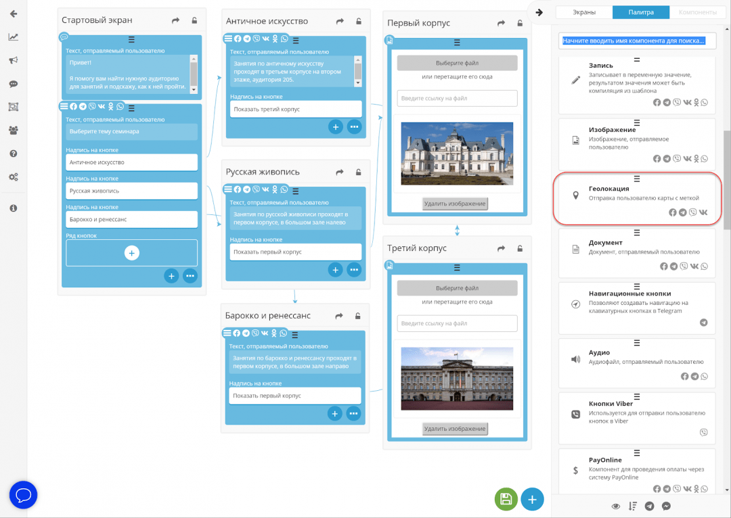Click the right palette vertical scrollbar
Screen dimensions: 731x518
pyautogui.click(x=727, y=176)
